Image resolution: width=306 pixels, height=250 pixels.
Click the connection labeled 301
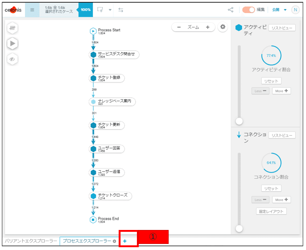94,113
